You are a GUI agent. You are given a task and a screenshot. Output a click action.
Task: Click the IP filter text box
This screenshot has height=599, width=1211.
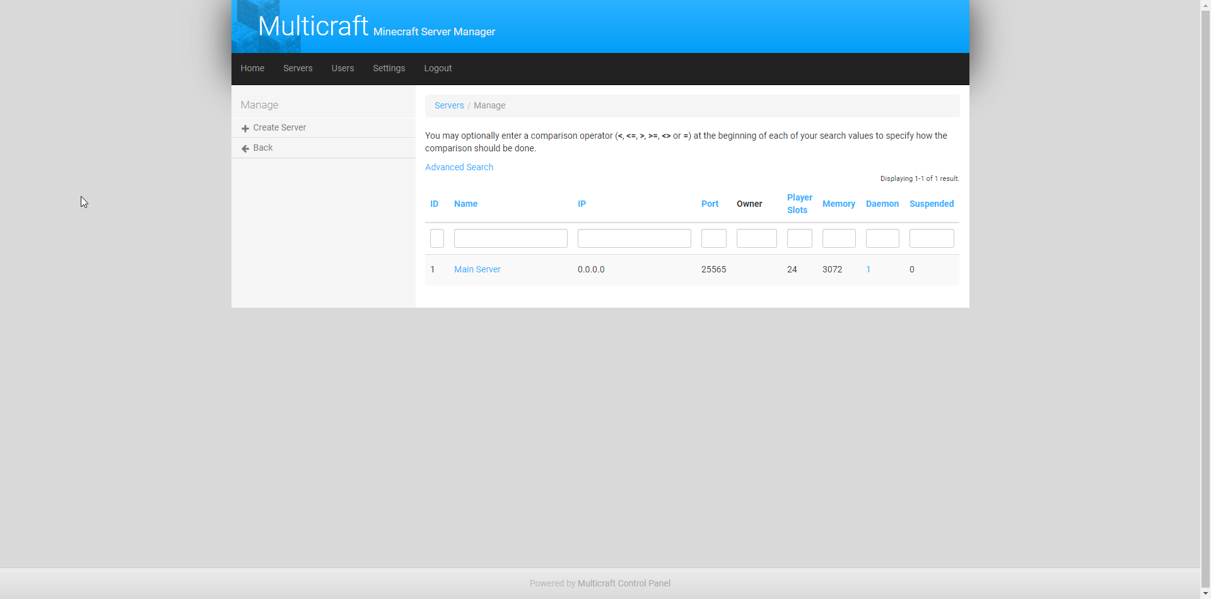tap(634, 238)
